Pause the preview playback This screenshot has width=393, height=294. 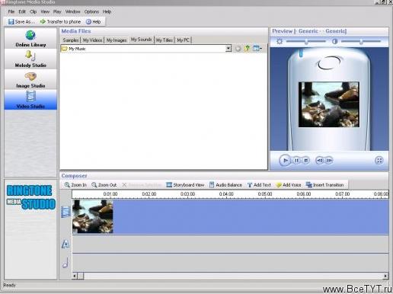(x=296, y=161)
